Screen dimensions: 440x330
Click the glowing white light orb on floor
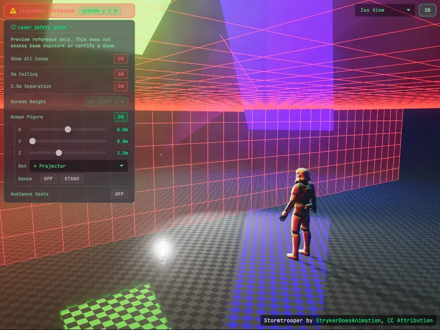[162, 248]
